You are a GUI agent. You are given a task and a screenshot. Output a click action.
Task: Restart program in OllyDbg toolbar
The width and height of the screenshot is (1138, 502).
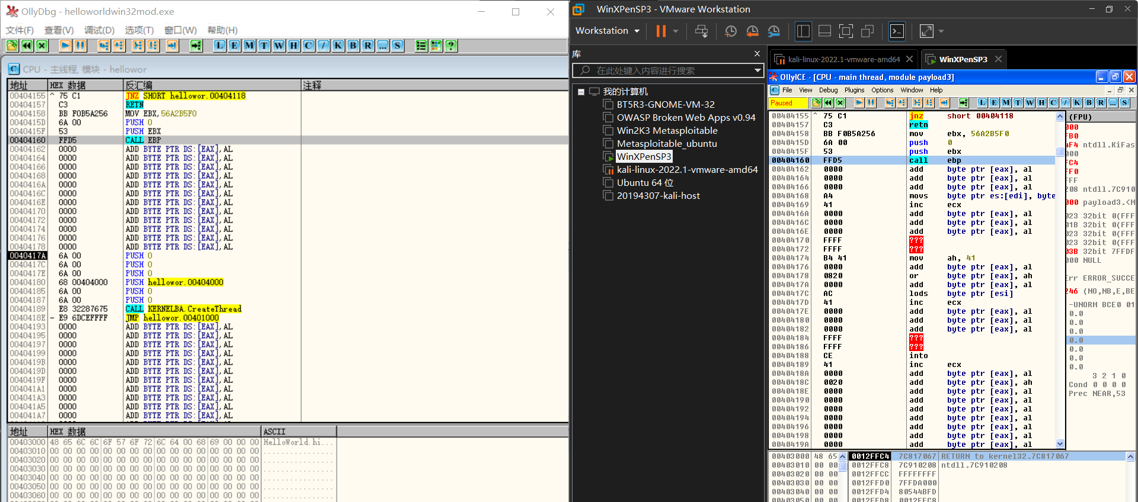[x=27, y=46]
